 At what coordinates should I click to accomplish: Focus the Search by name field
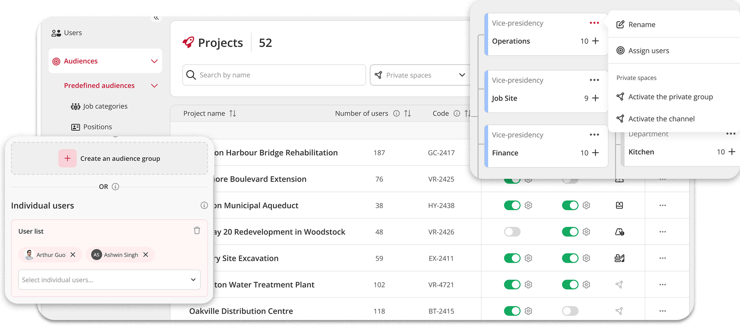(x=274, y=75)
